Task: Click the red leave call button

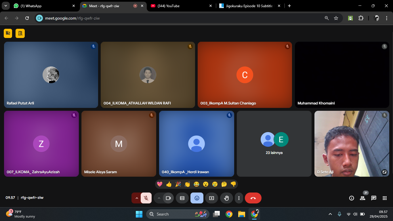Action: pos(253,198)
